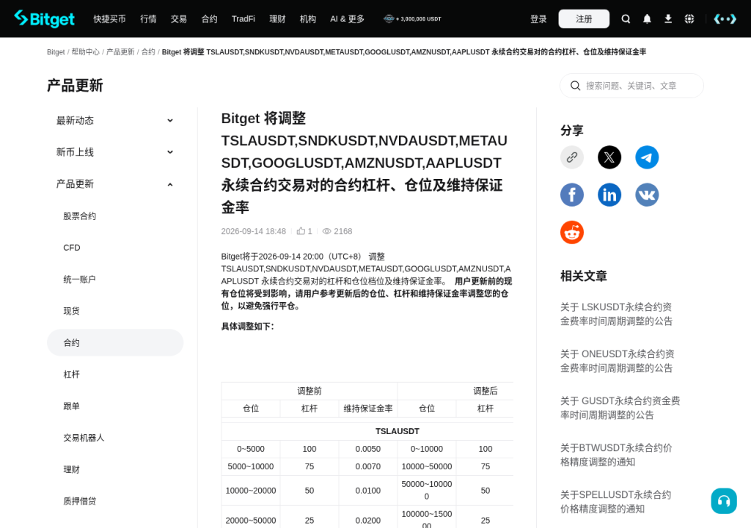
Task: Open the header search icon
Action: (626, 18)
